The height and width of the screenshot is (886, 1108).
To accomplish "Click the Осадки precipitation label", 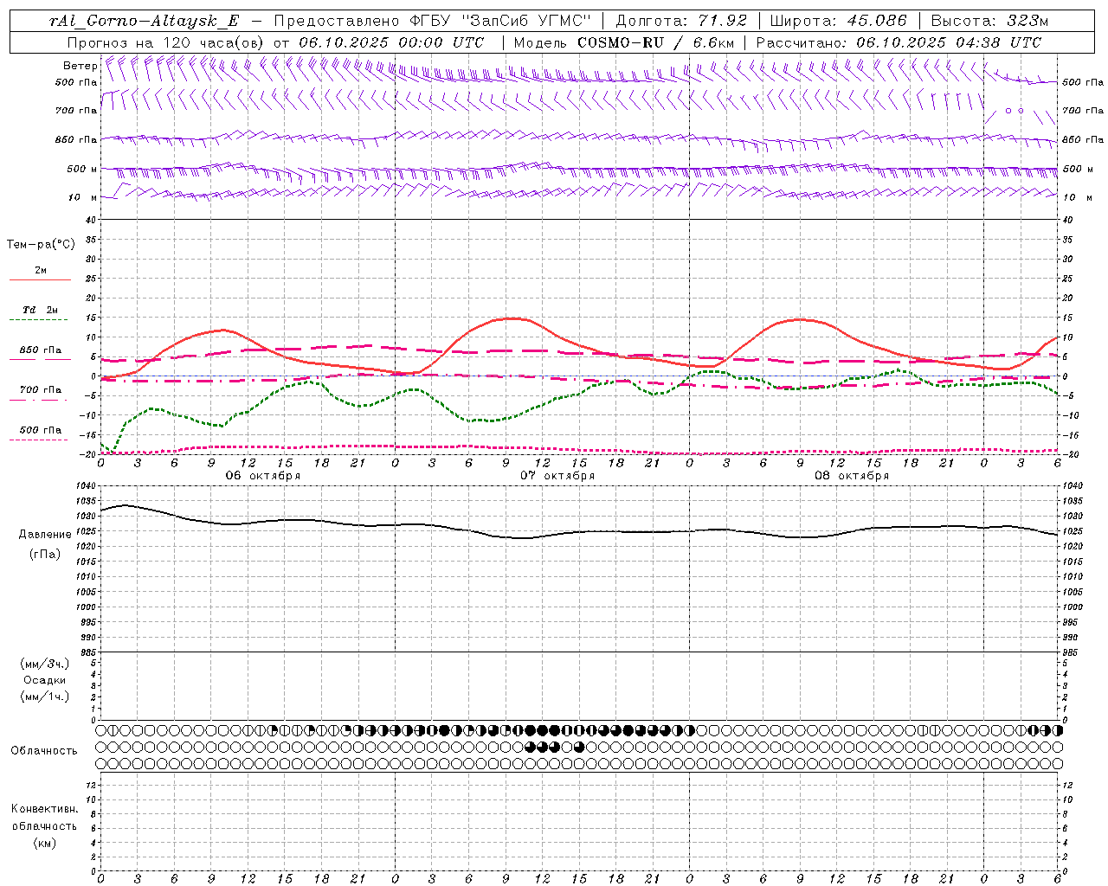I will pos(45,680).
